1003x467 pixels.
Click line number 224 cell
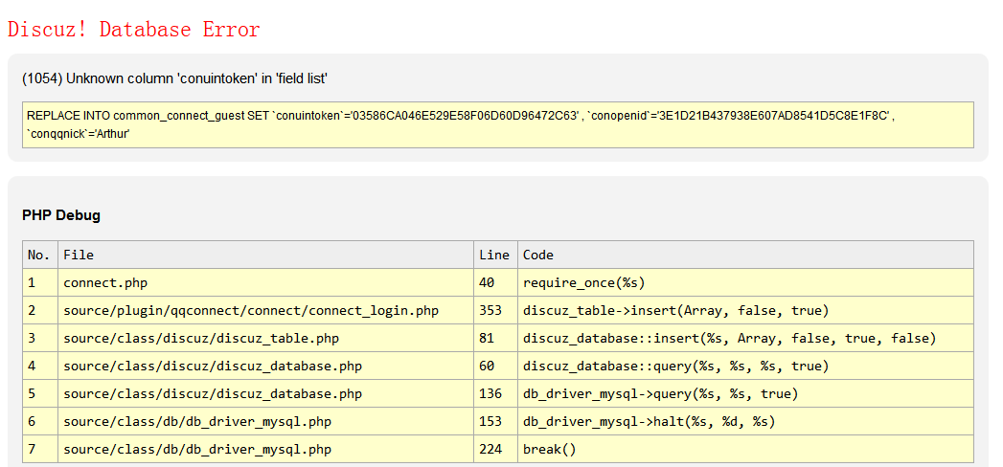click(x=495, y=449)
